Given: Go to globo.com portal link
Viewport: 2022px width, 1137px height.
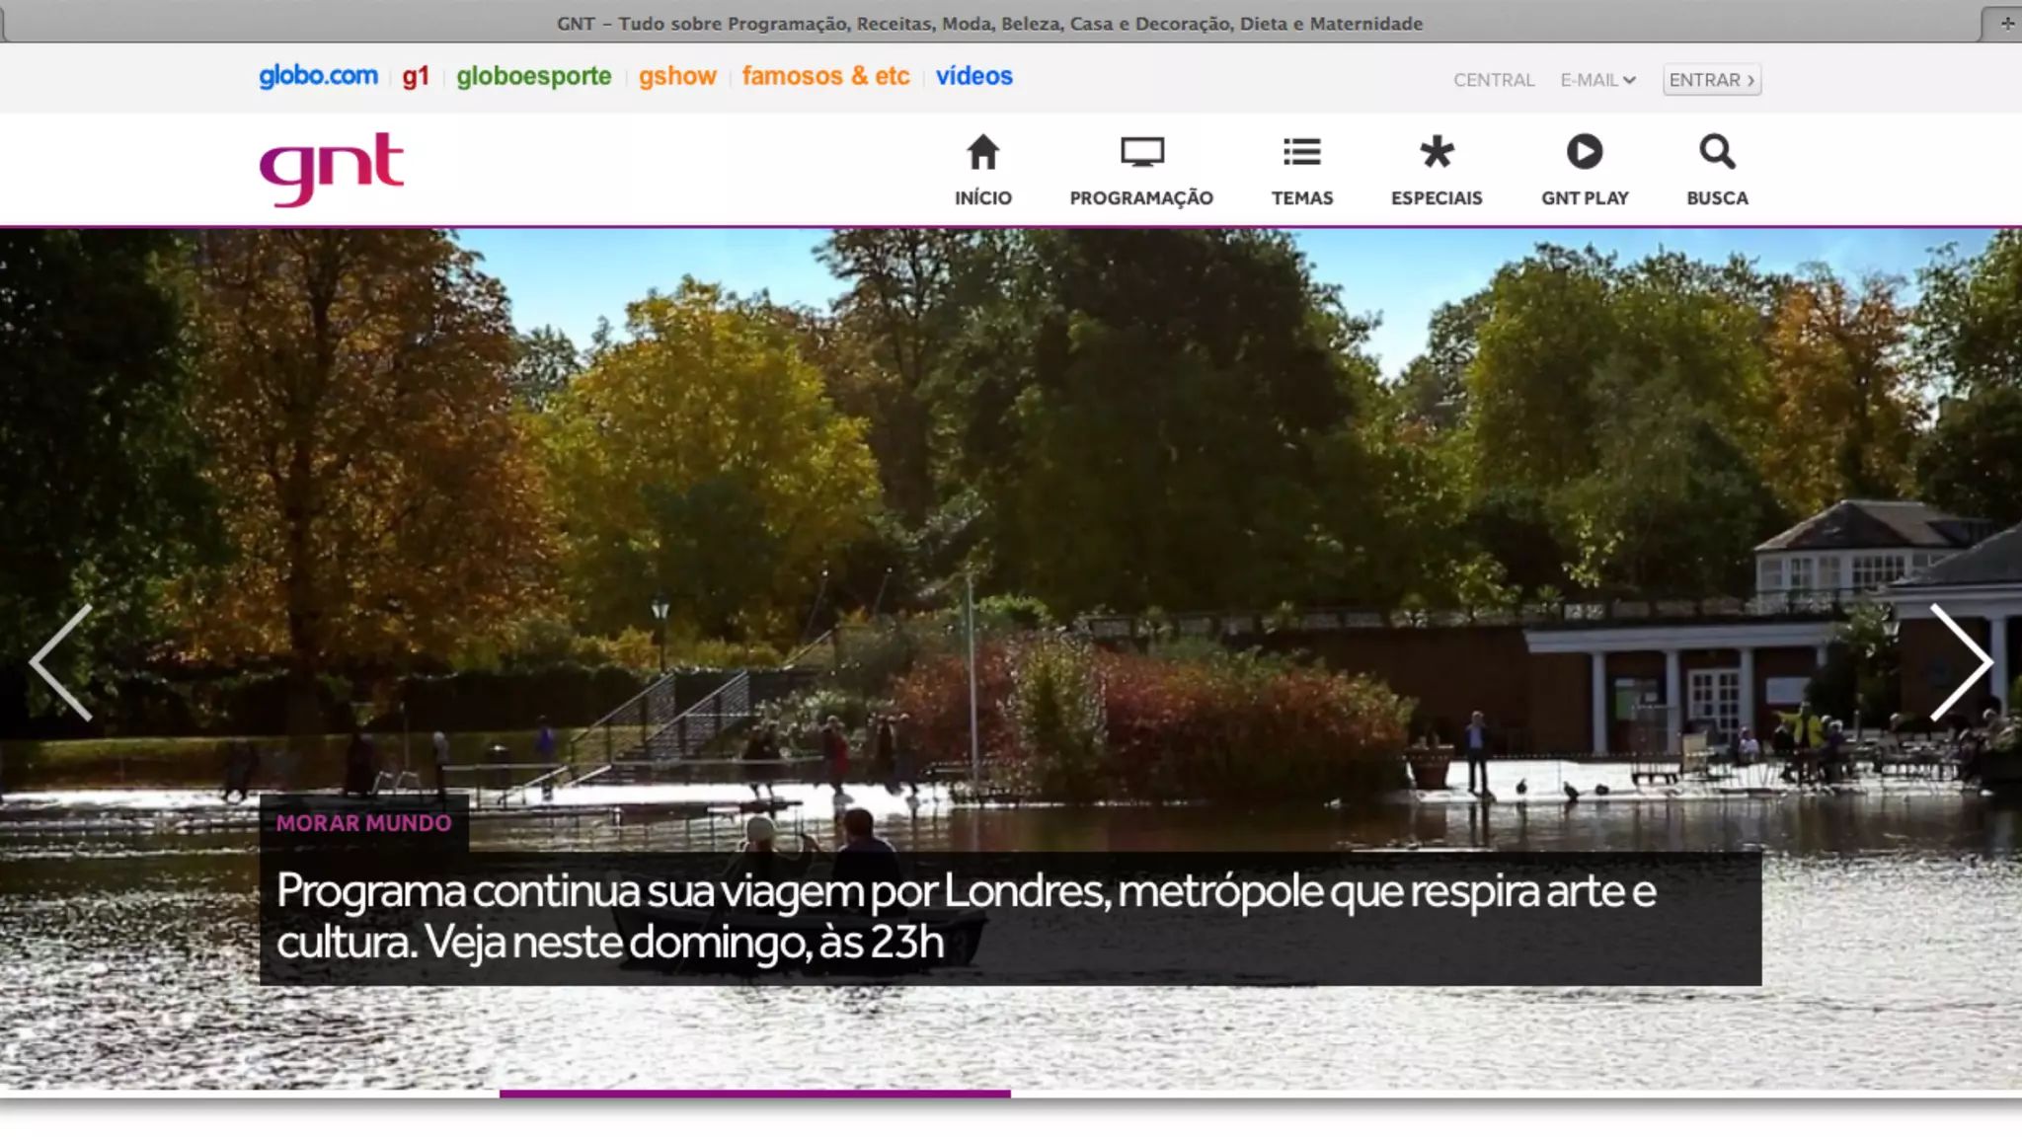Looking at the screenshot, I should point(318,76).
